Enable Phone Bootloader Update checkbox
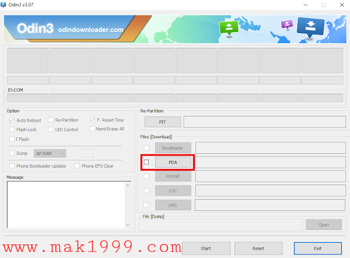Image resolution: width=350 pixels, height=258 pixels. (12, 166)
